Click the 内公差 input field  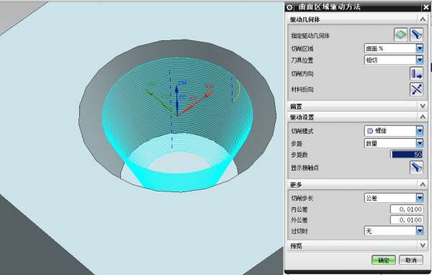407,209
